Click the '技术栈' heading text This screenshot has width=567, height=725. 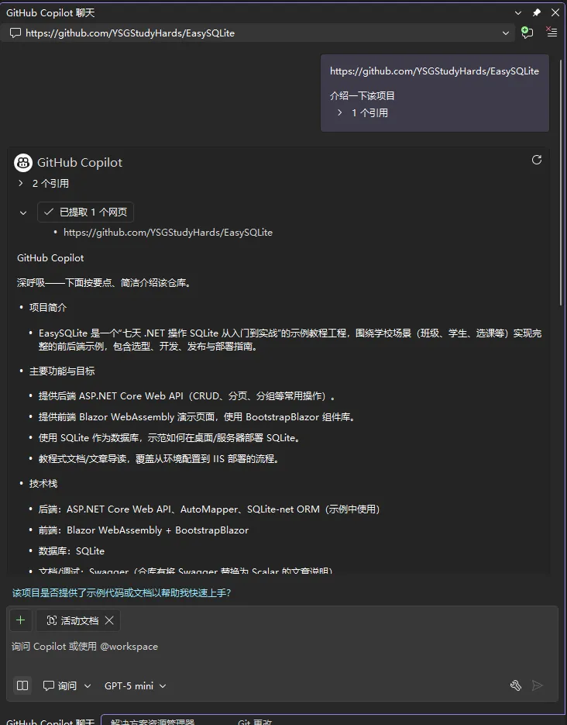(x=43, y=484)
